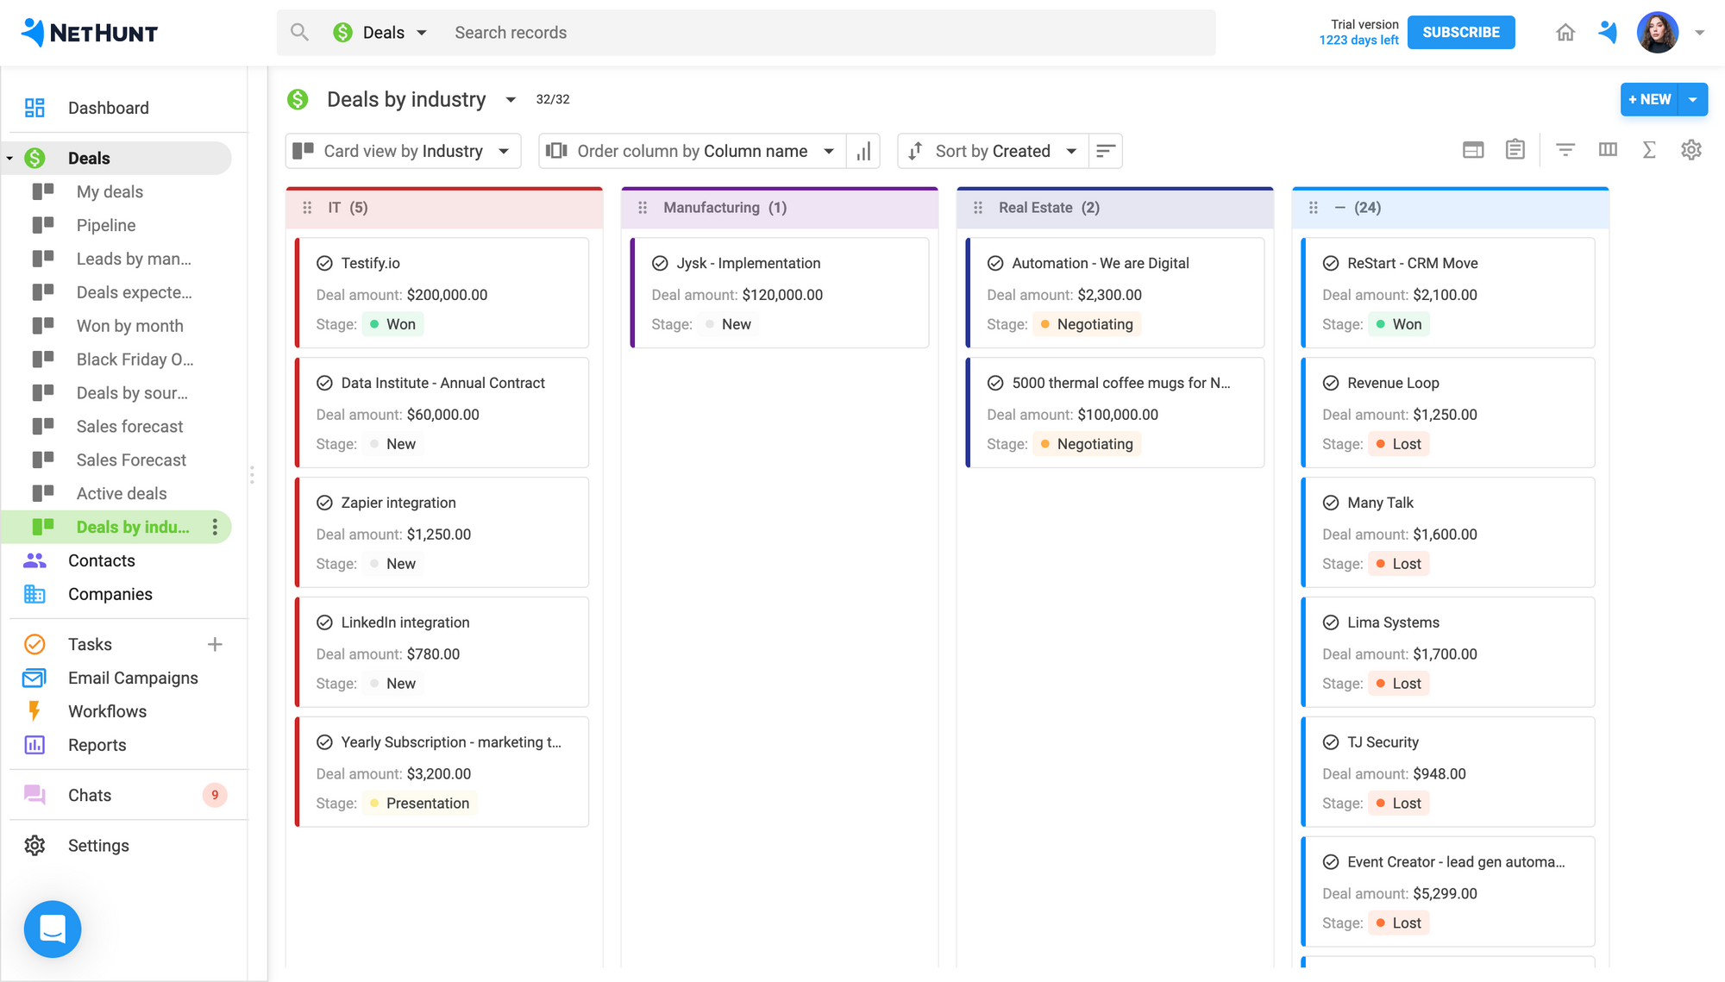
Task: Toggle the checkmark on Jysk Implementation deal
Action: (660, 263)
